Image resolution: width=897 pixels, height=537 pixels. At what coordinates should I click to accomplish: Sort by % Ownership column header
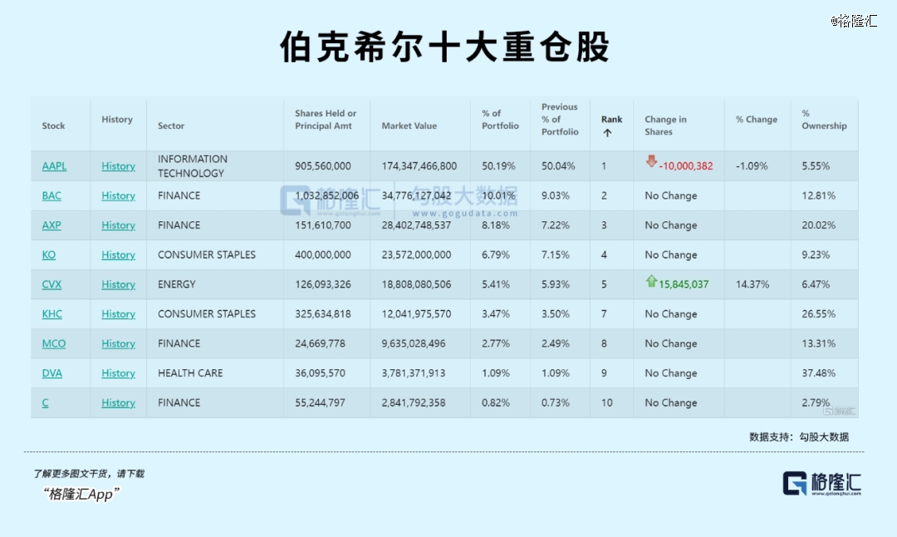click(824, 119)
